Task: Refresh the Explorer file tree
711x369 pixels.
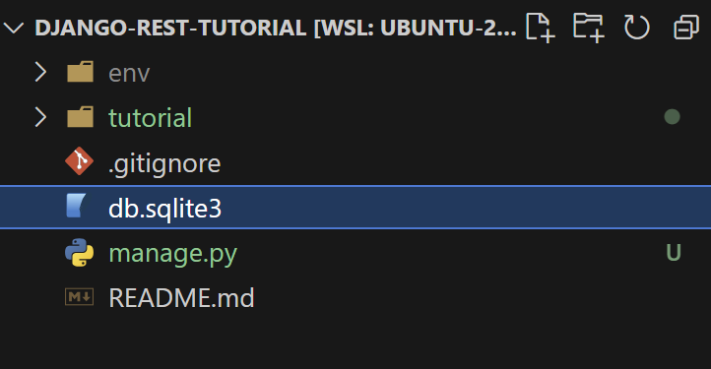Action: coord(636,28)
